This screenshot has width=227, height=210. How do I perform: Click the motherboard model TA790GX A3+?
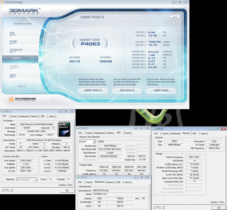[110, 194]
